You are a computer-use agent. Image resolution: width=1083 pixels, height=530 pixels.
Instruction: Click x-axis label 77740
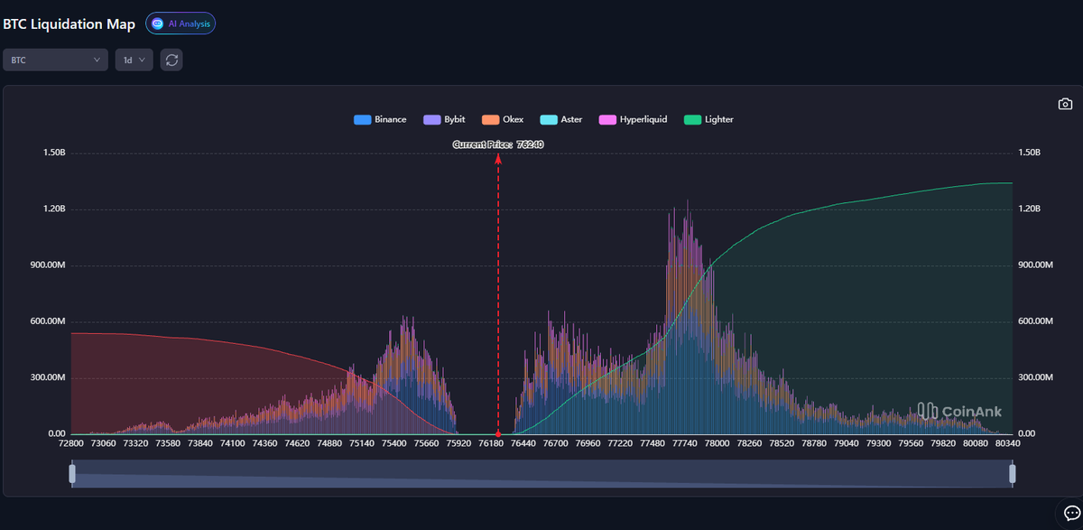click(684, 443)
